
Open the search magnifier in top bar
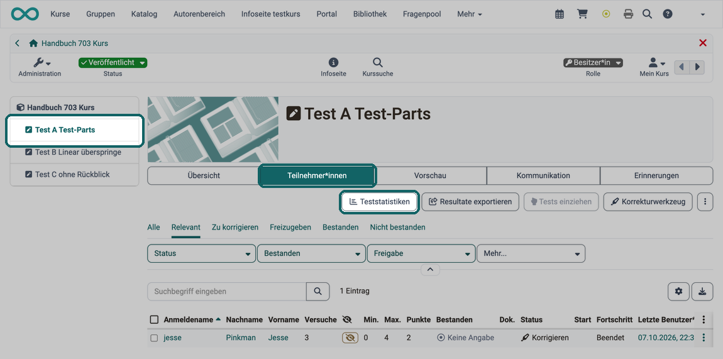648,14
